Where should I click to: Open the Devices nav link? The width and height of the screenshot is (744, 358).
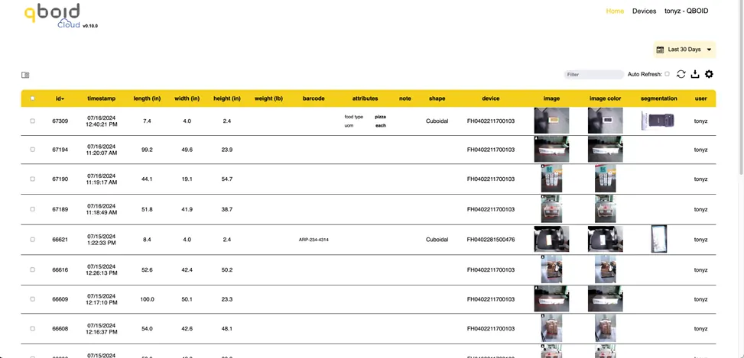tap(644, 11)
